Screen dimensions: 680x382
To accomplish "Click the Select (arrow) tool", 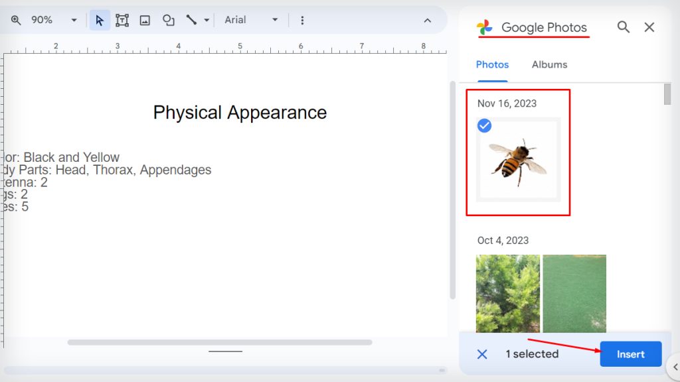I will 99,20.
